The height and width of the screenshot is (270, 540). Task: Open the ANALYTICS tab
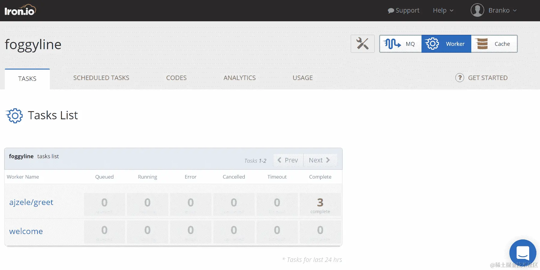coord(239,78)
